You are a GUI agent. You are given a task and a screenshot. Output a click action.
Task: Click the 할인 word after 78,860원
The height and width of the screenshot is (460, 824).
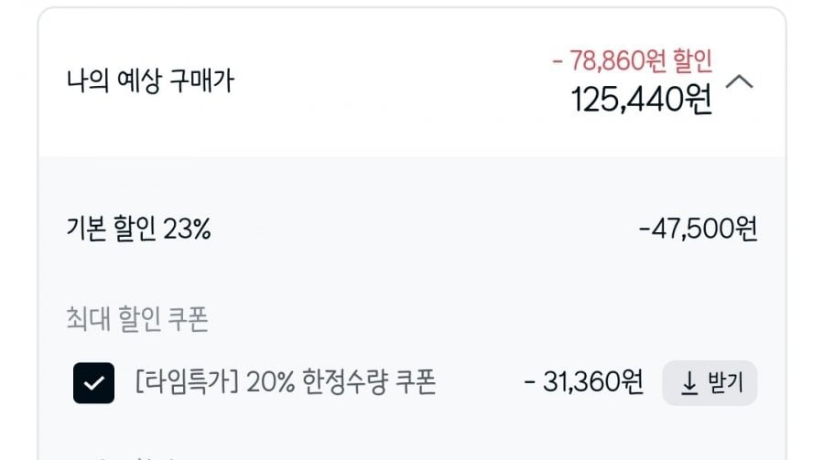point(691,61)
